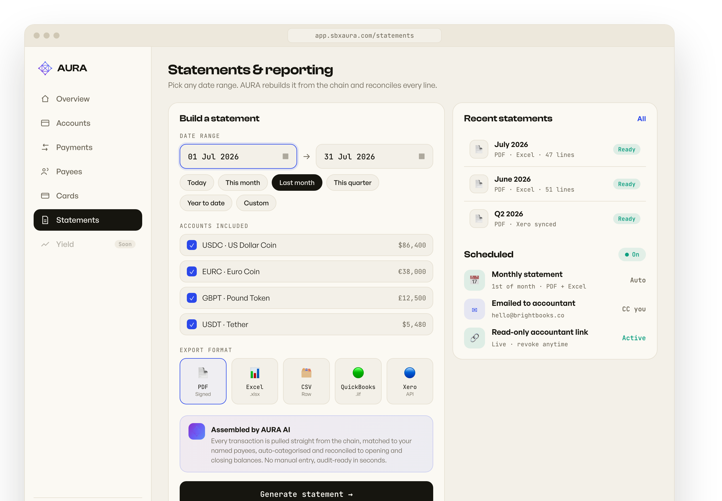
Task: Uncheck the EURC Euro Coin account
Action: pos(192,271)
